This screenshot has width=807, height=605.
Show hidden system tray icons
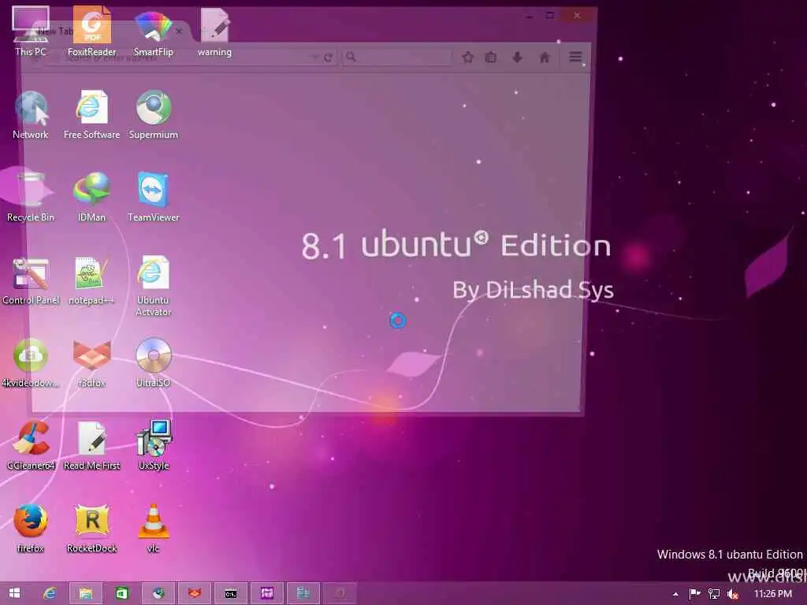point(675,594)
